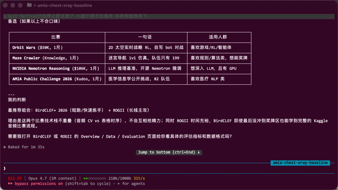Screen dimensions: 338x190
Task: Click the 我的判断 heading
Action: click(17, 100)
